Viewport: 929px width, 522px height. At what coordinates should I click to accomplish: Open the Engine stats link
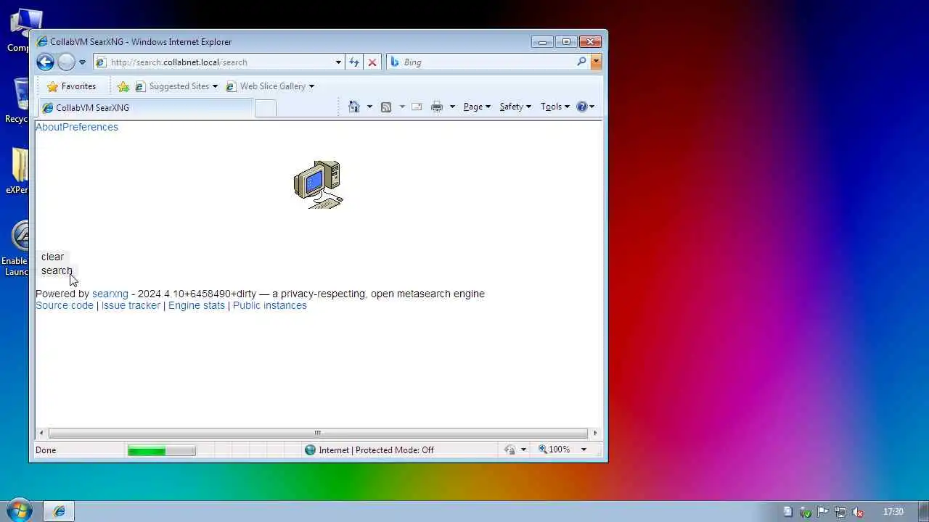pyautogui.click(x=197, y=305)
